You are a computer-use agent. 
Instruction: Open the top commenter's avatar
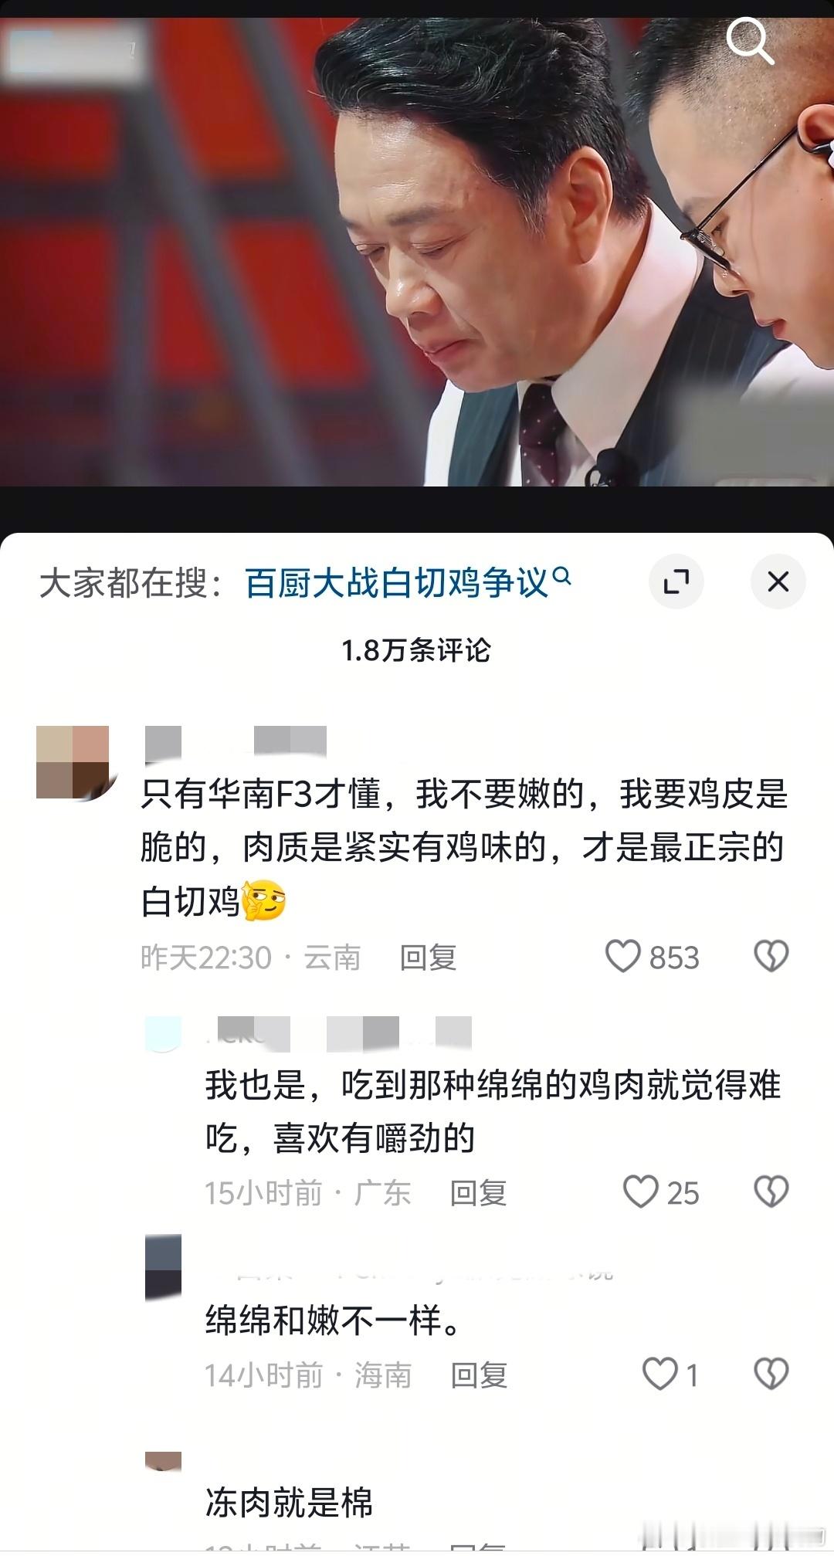[x=73, y=762]
